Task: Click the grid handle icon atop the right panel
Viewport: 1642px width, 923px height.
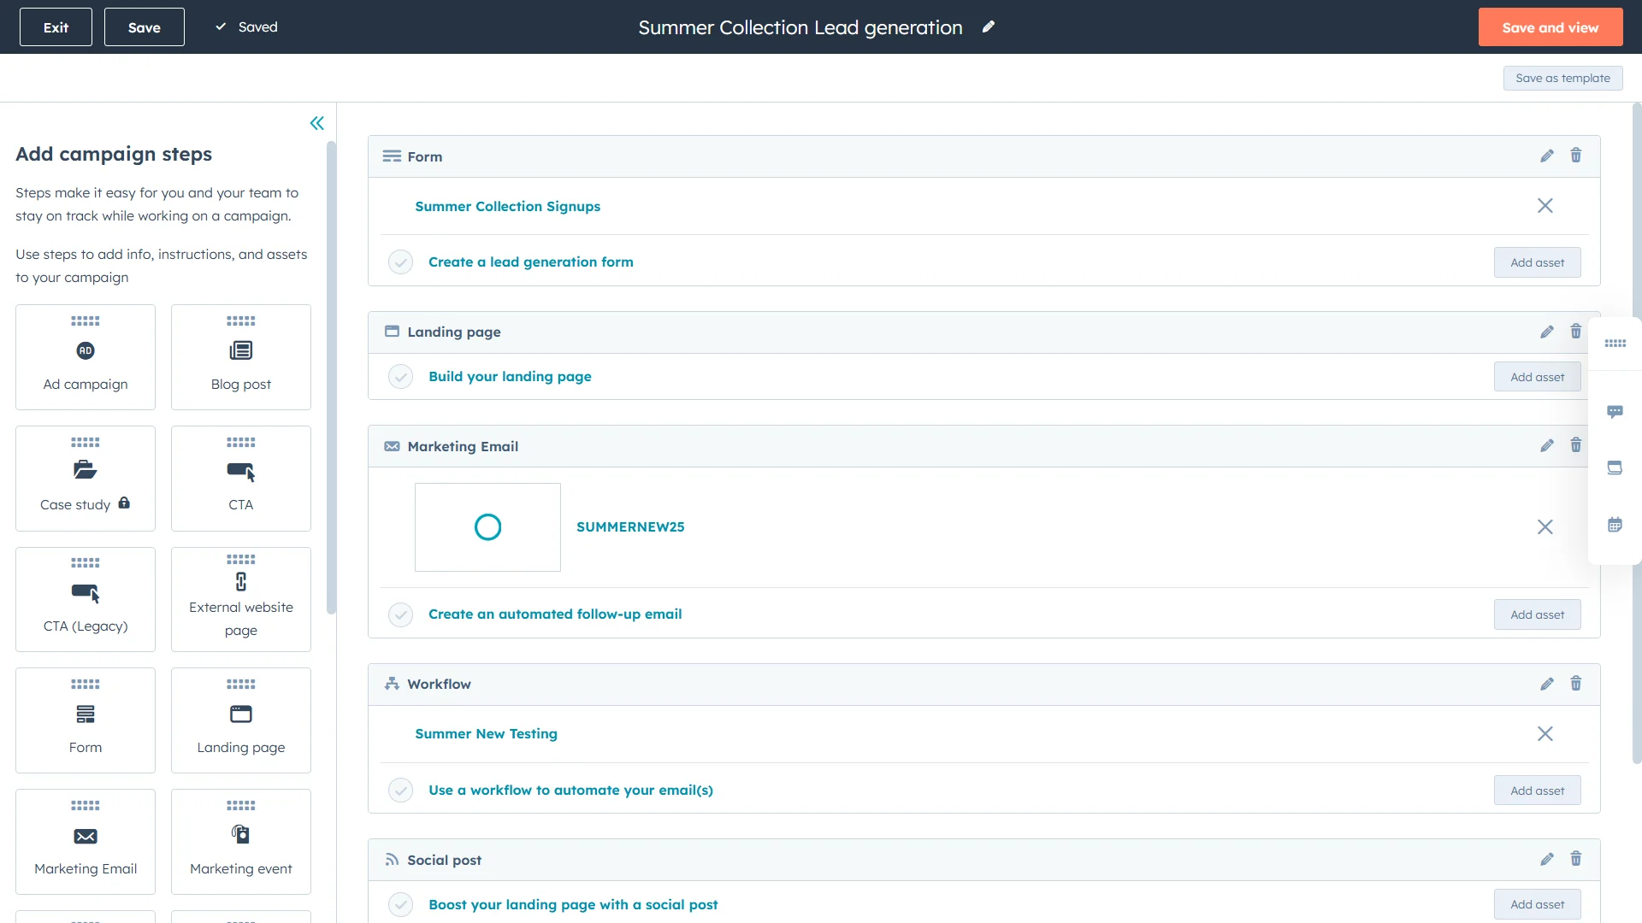Action: [1615, 344]
